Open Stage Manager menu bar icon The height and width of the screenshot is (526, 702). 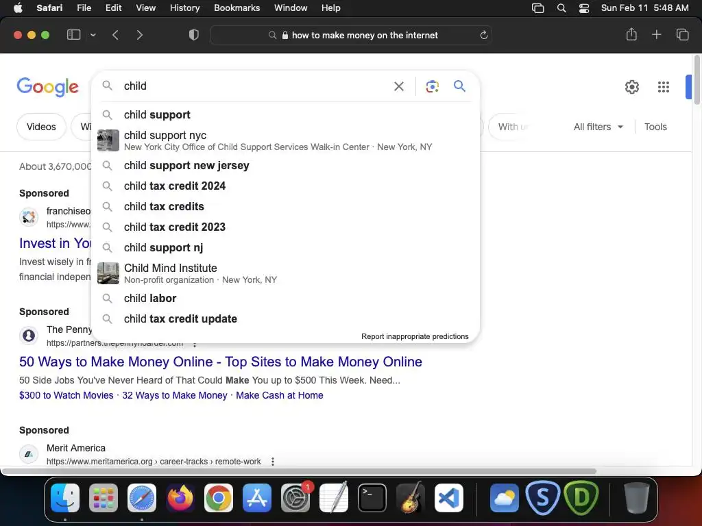click(x=537, y=8)
